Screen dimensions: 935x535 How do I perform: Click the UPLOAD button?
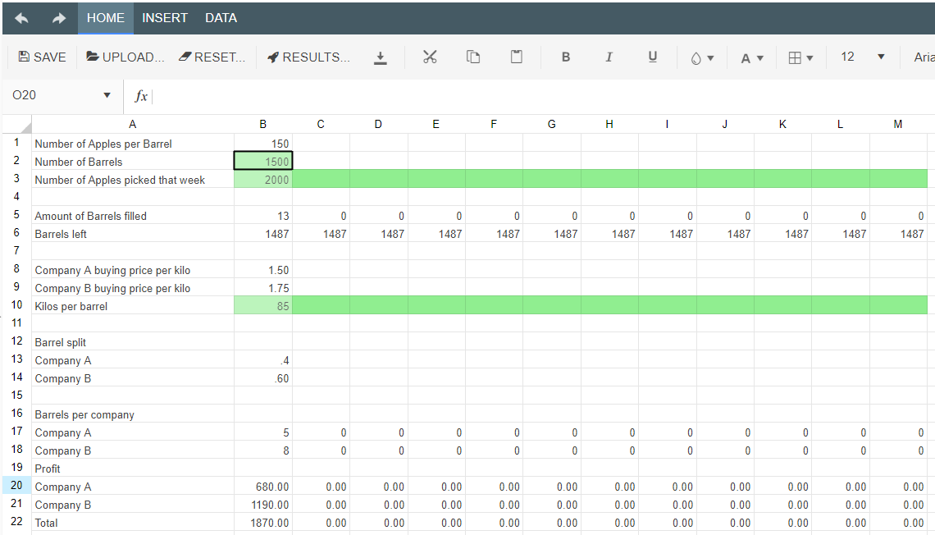125,57
